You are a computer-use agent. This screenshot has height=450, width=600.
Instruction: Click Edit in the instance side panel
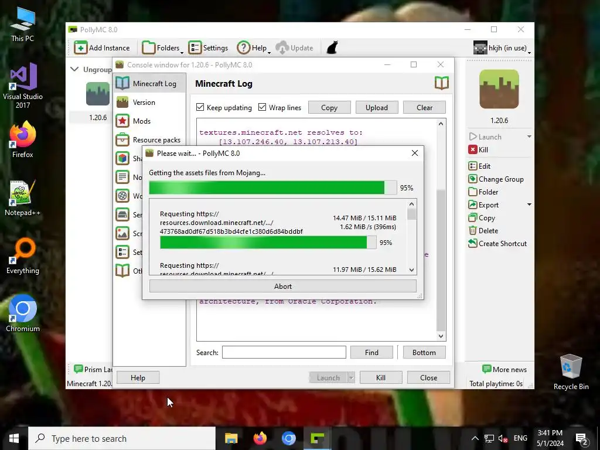[479, 166]
